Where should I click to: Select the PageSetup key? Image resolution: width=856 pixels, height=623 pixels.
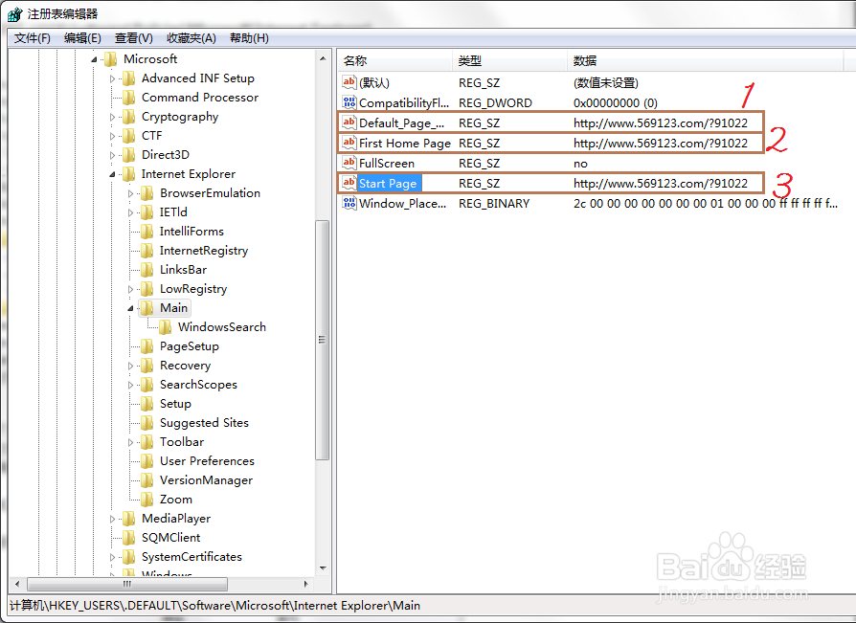(x=189, y=346)
